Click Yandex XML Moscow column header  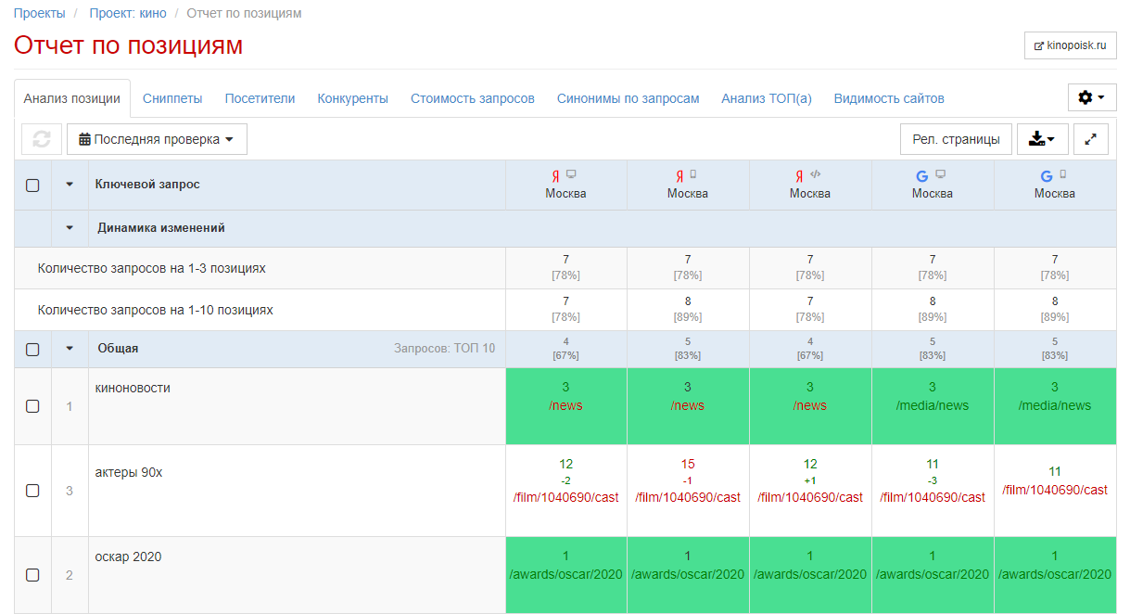809,185
